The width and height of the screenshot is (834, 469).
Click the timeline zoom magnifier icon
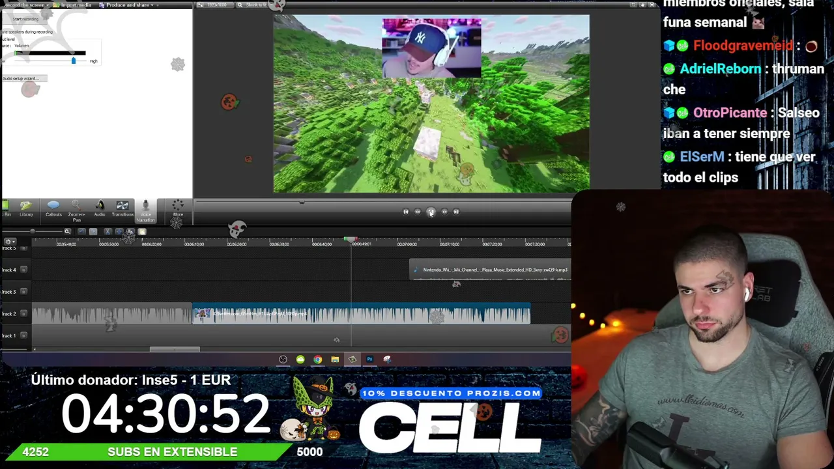tap(67, 231)
